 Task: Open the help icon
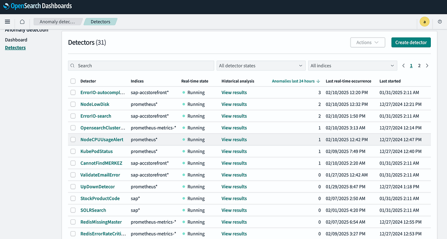[440, 22]
